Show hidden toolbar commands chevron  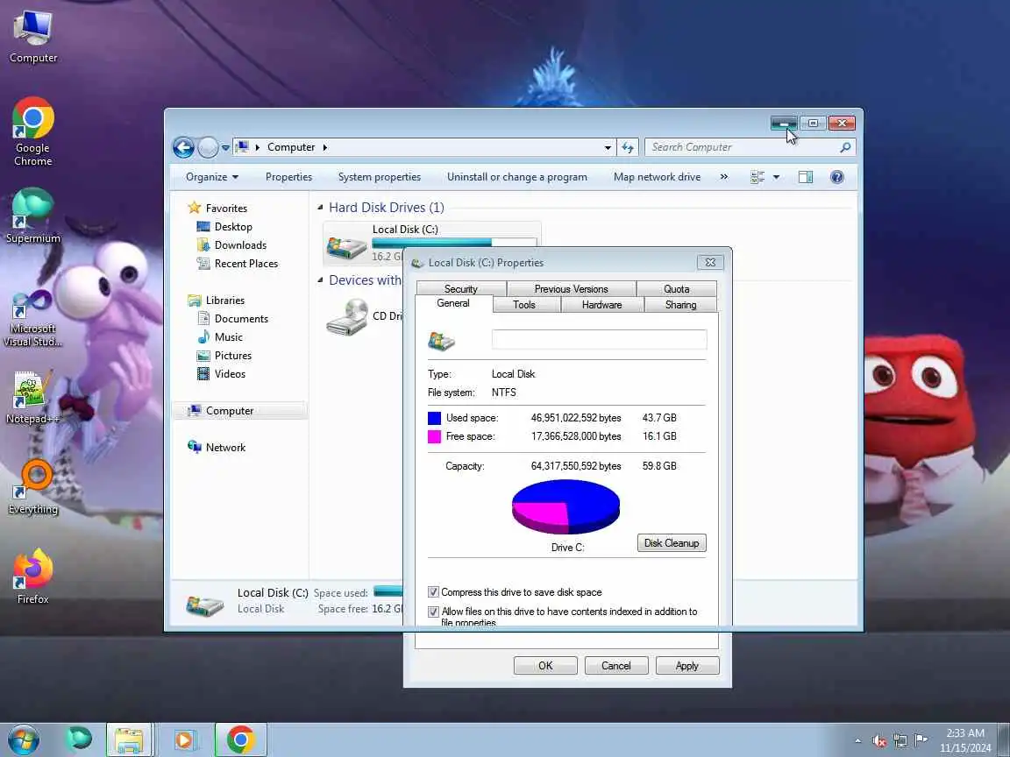pyautogui.click(x=724, y=177)
